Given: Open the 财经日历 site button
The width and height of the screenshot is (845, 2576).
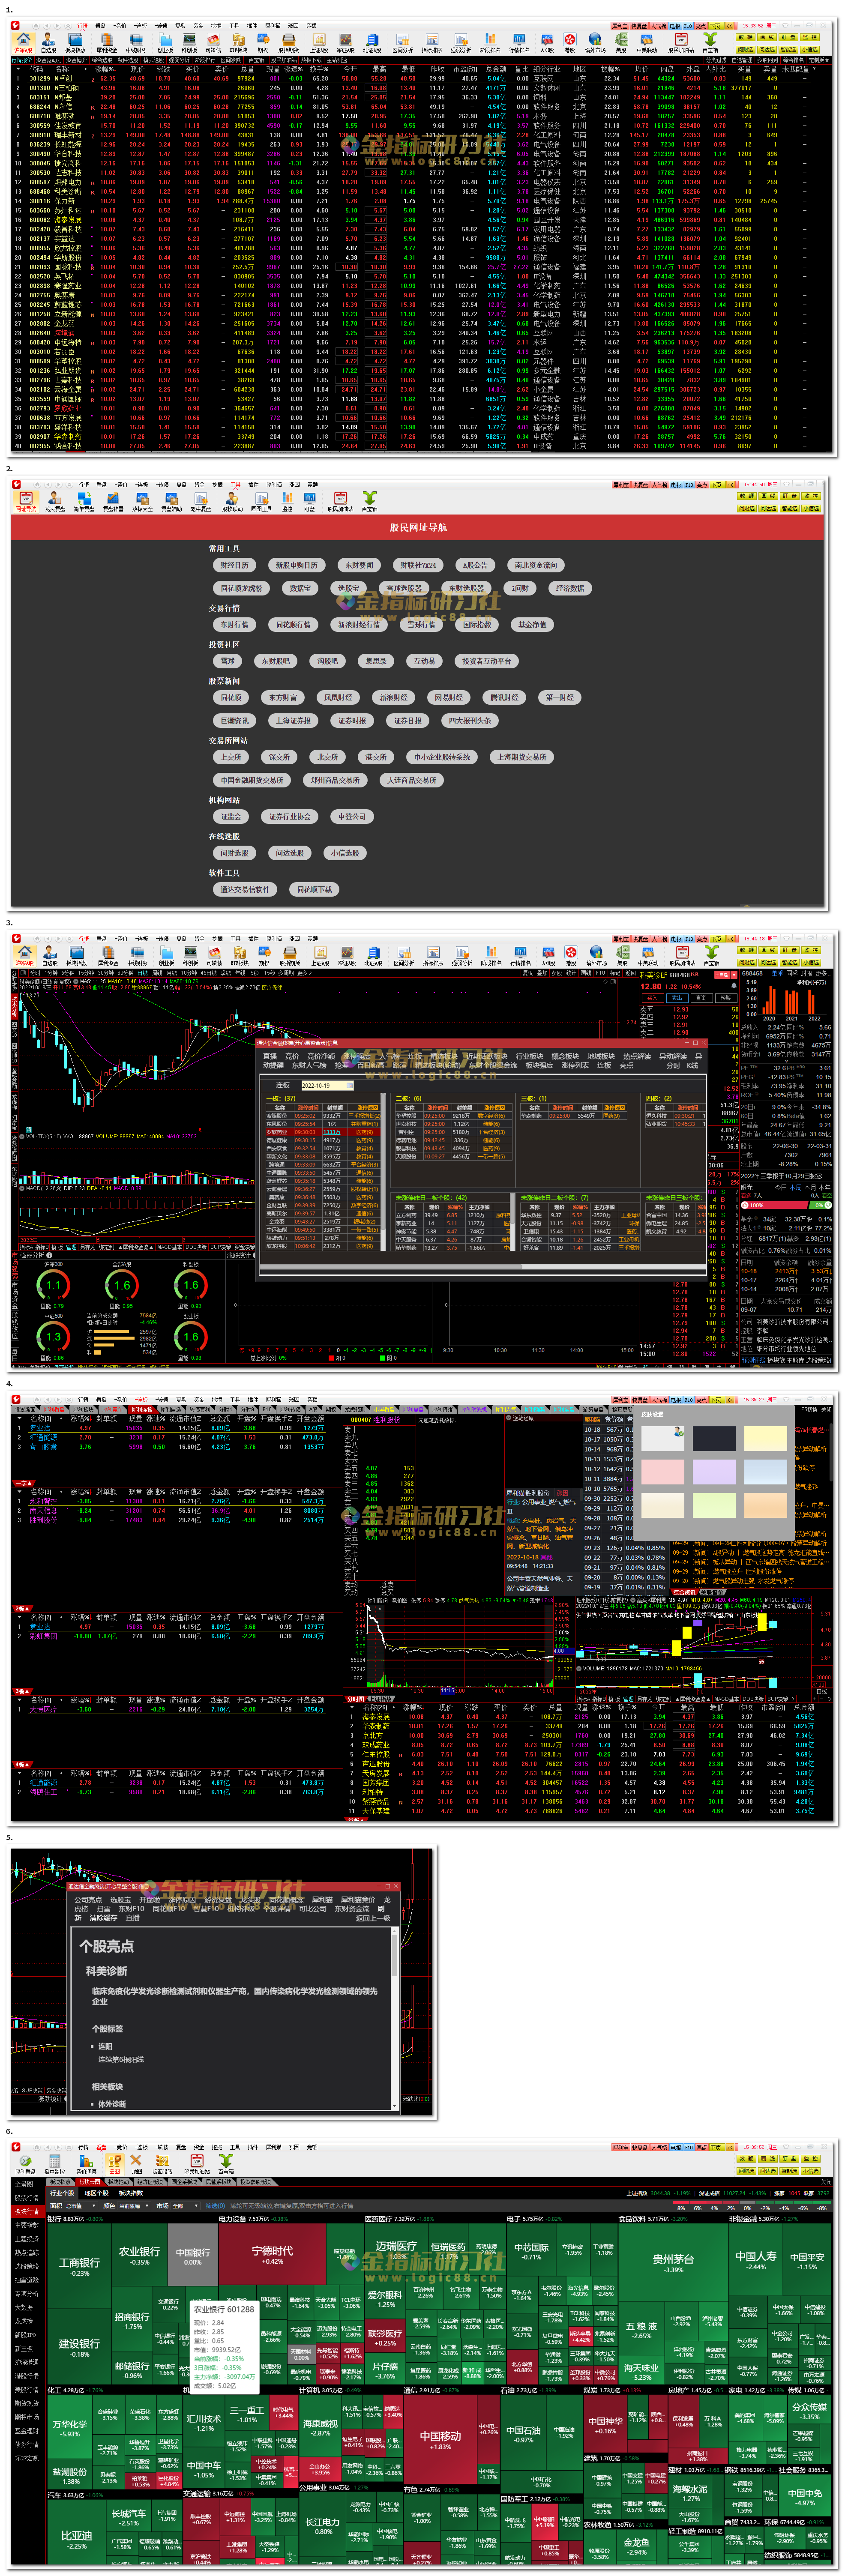Looking at the screenshot, I should [234, 565].
